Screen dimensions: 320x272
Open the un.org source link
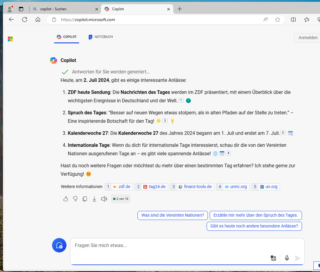(x=266, y=187)
